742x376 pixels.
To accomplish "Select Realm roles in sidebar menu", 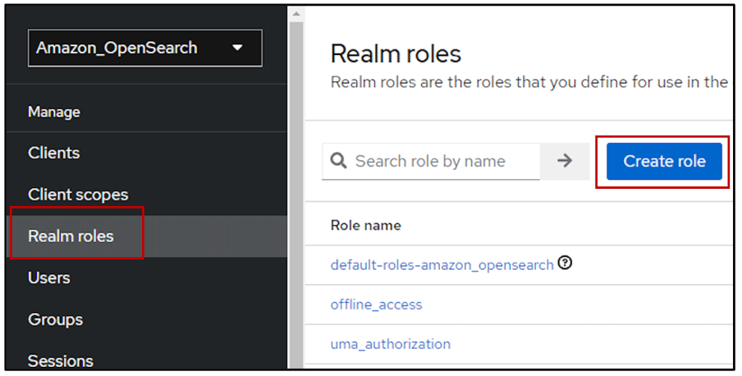I will tap(71, 236).
